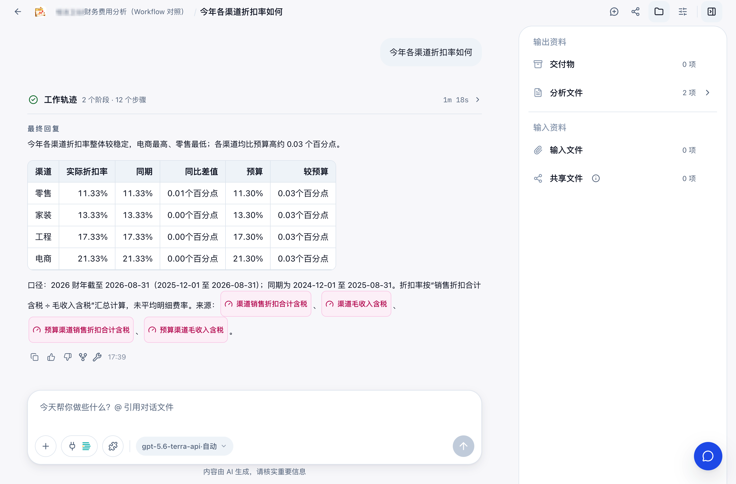Open the new chat icon in header

614,12
